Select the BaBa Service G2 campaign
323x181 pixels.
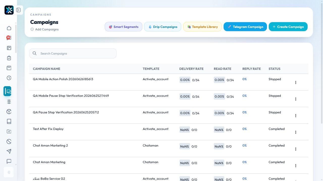click(x=49, y=179)
